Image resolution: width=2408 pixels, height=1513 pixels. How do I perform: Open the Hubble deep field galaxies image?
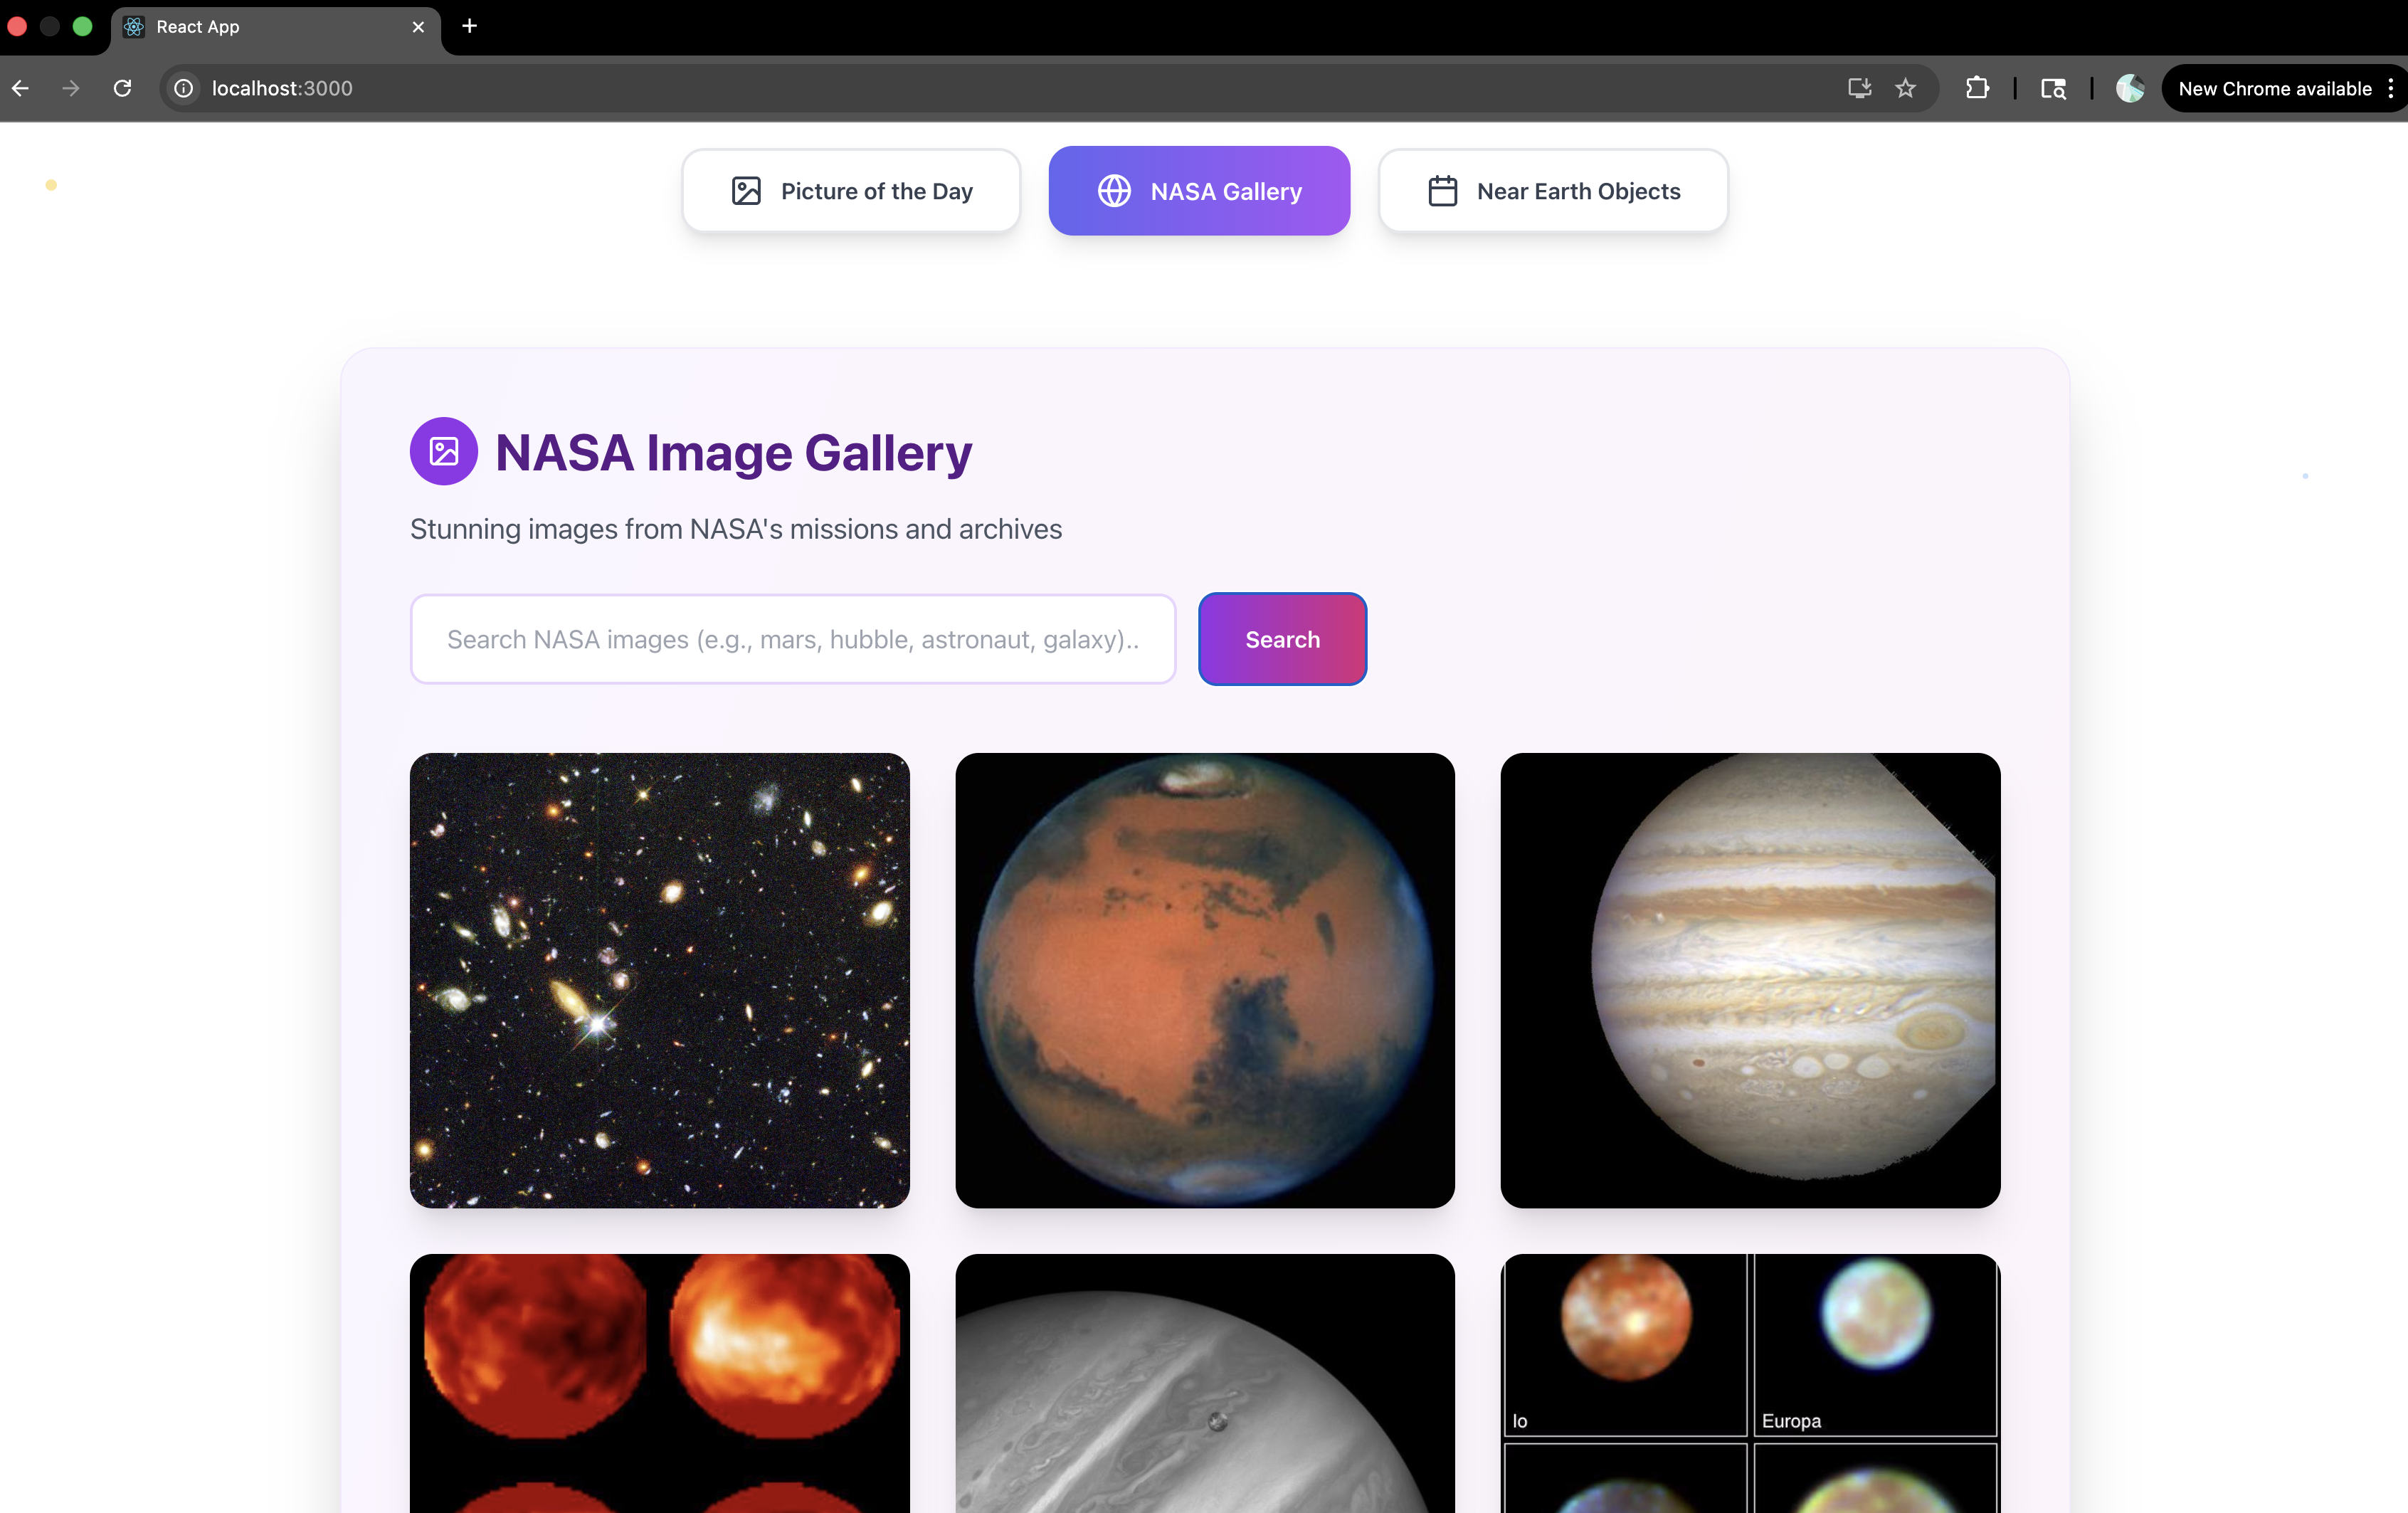coord(659,980)
